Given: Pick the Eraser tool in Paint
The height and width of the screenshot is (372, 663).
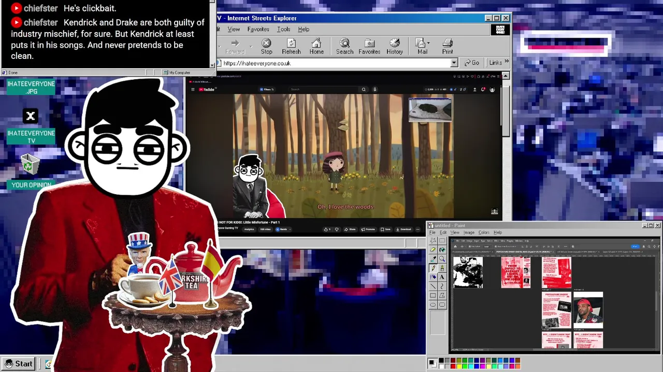Looking at the screenshot, I should (x=433, y=250).
